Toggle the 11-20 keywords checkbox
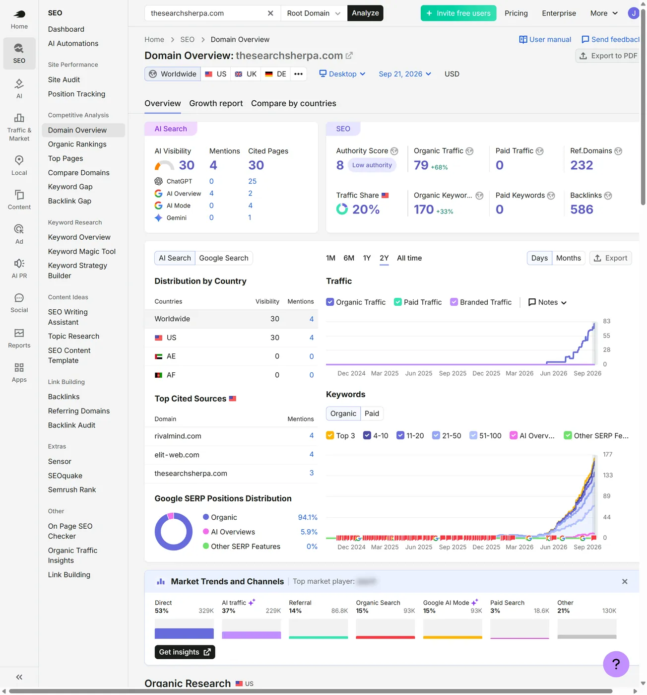The image size is (647, 695). tap(400, 435)
